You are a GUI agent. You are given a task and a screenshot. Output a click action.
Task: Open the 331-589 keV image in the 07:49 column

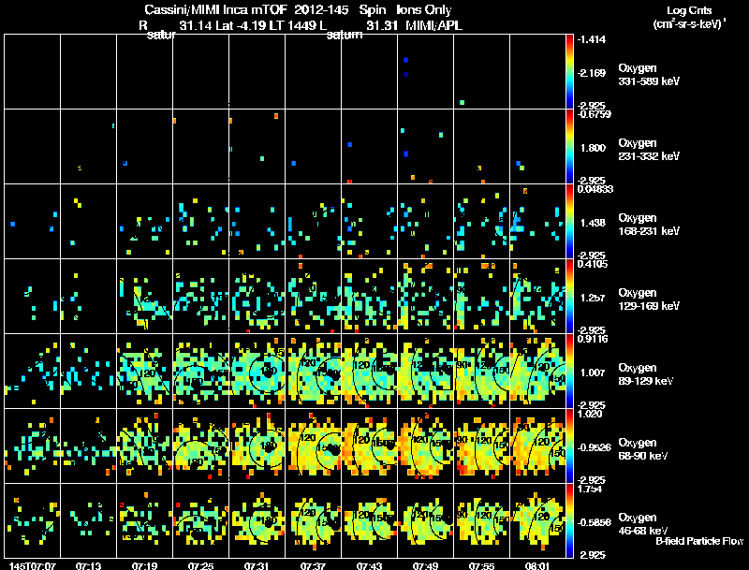click(426, 72)
